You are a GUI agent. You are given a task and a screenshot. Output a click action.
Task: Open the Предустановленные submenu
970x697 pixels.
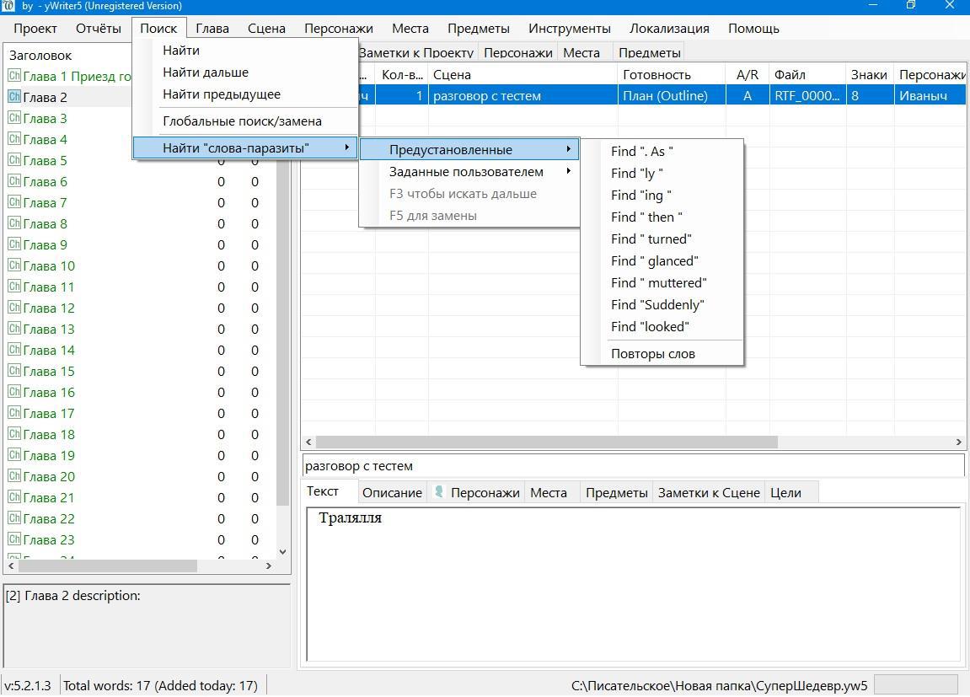coord(469,150)
